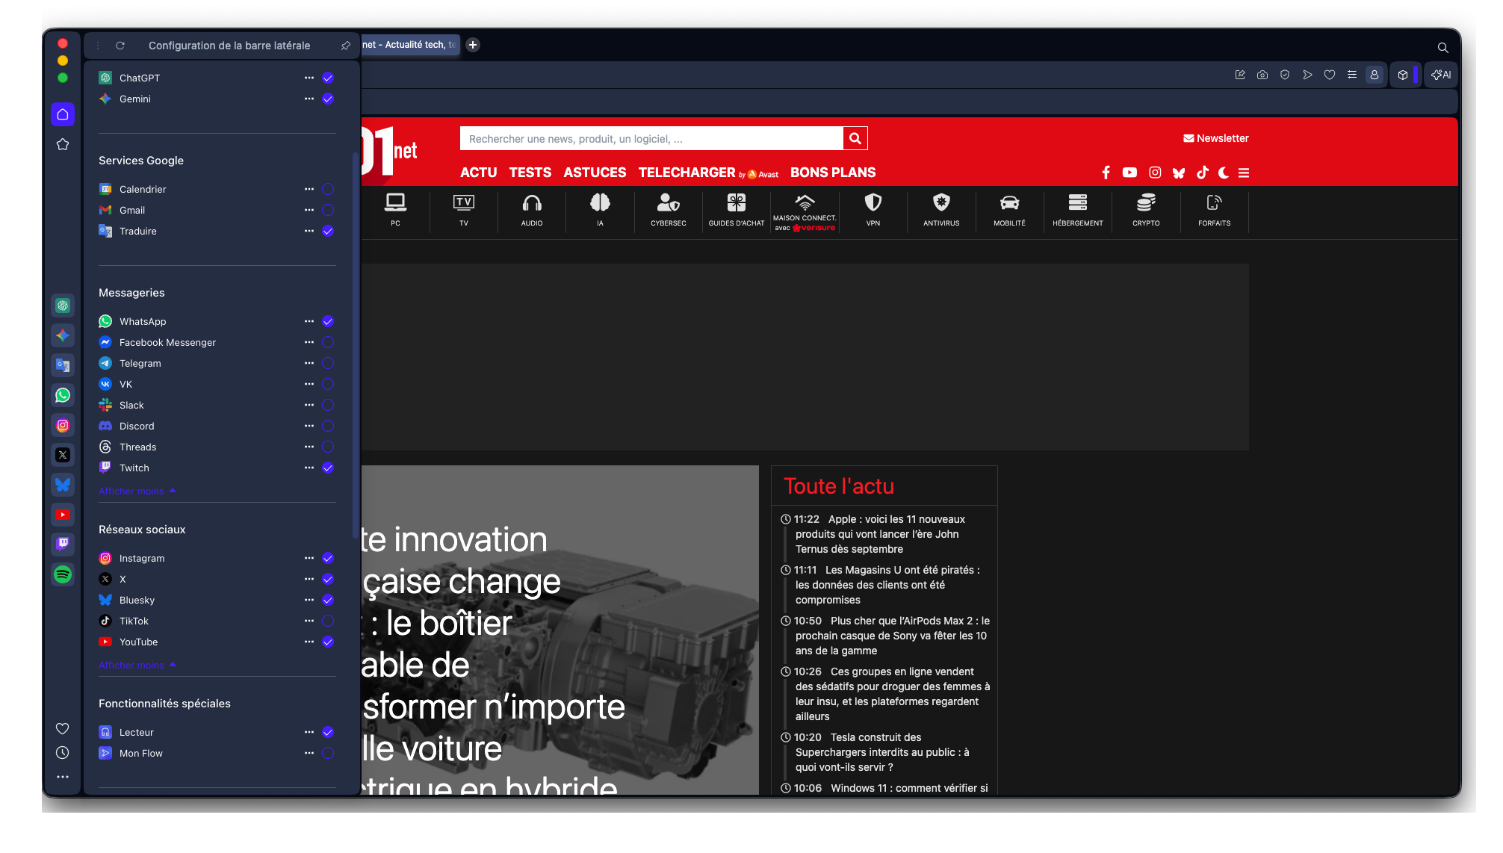Select the TESTS menu item on 01net

coord(530,173)
